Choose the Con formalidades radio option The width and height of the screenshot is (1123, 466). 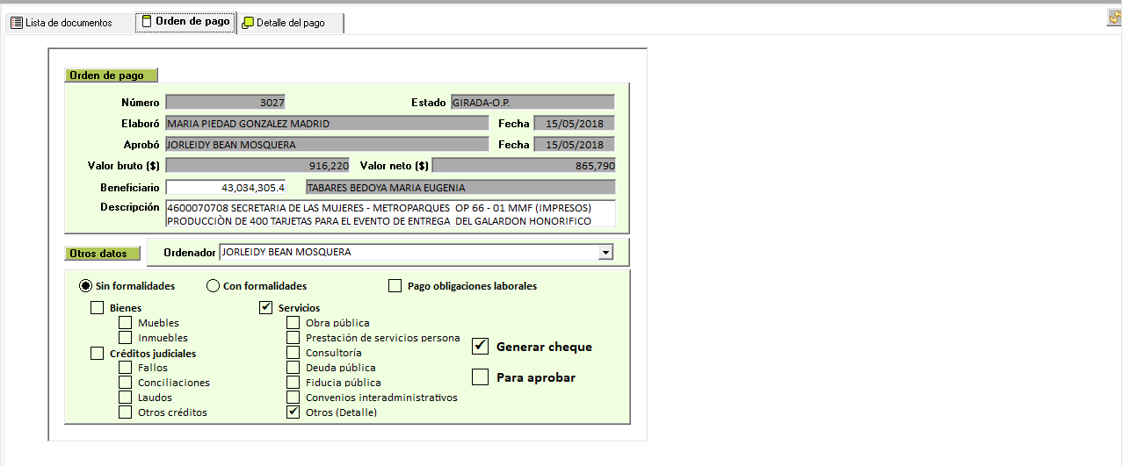[213, 285]
